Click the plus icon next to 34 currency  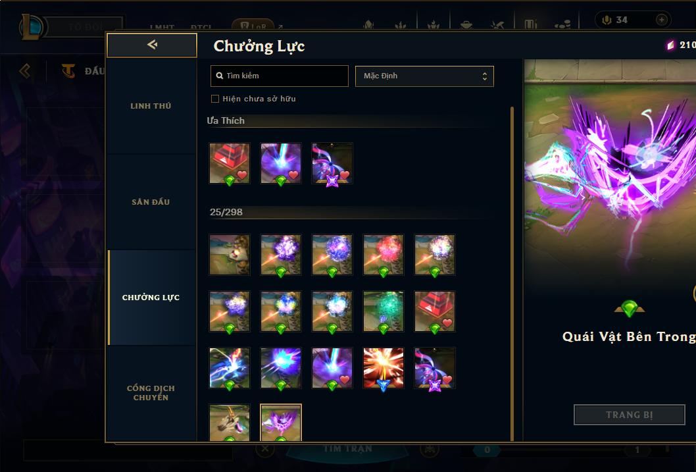pos(661,20)
